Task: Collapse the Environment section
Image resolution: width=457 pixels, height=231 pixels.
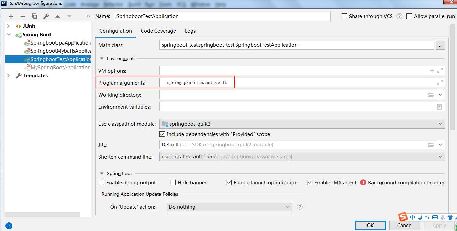Action: 102,58
